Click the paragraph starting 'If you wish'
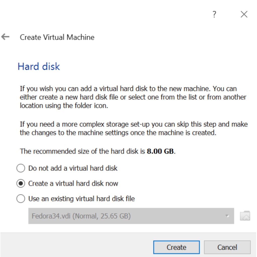The height and width of the screenshot is (257, 257). [x=133, y=97]
